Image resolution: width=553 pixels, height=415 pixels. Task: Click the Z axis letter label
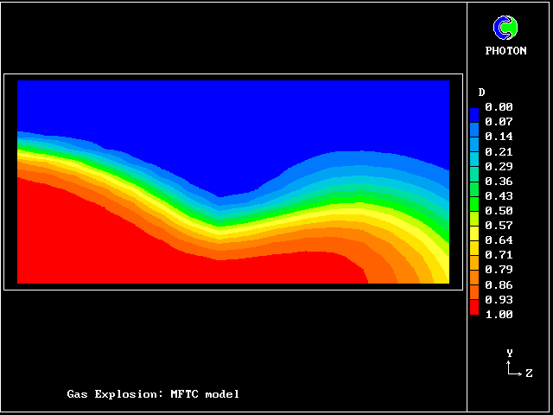click(529, 373)
